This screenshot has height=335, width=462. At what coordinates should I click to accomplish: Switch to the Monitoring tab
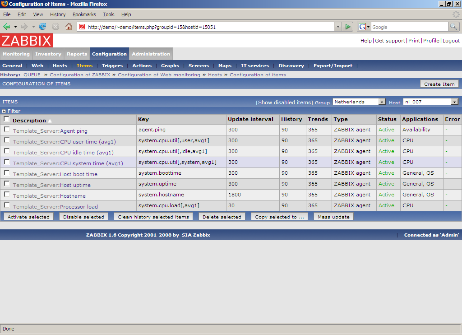(16, 54)
